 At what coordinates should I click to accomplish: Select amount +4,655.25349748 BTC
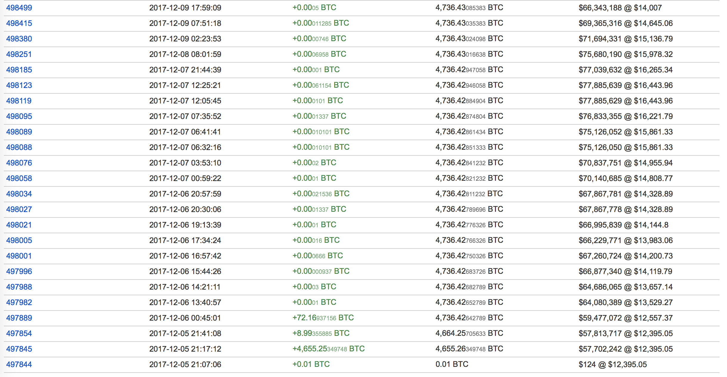(x=329, y=349)
